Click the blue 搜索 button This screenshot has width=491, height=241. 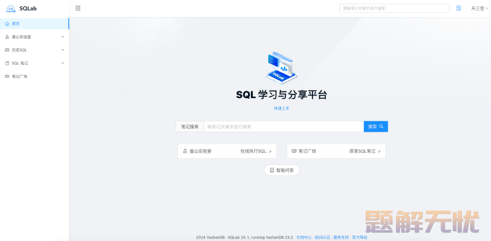tap(376, 126)
